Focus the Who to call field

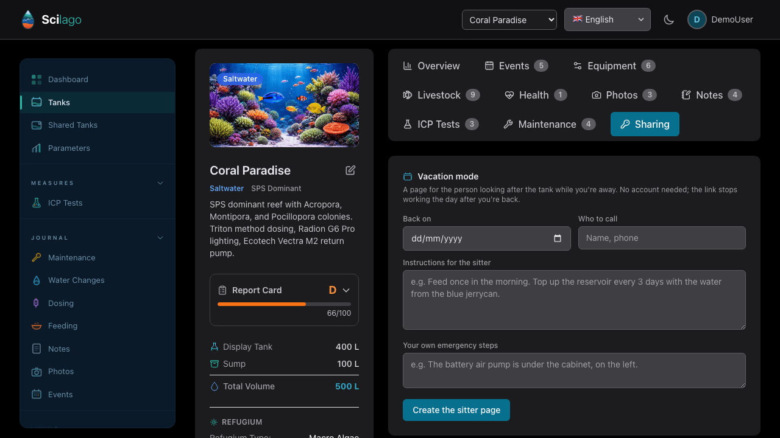[x=662, y=238]
